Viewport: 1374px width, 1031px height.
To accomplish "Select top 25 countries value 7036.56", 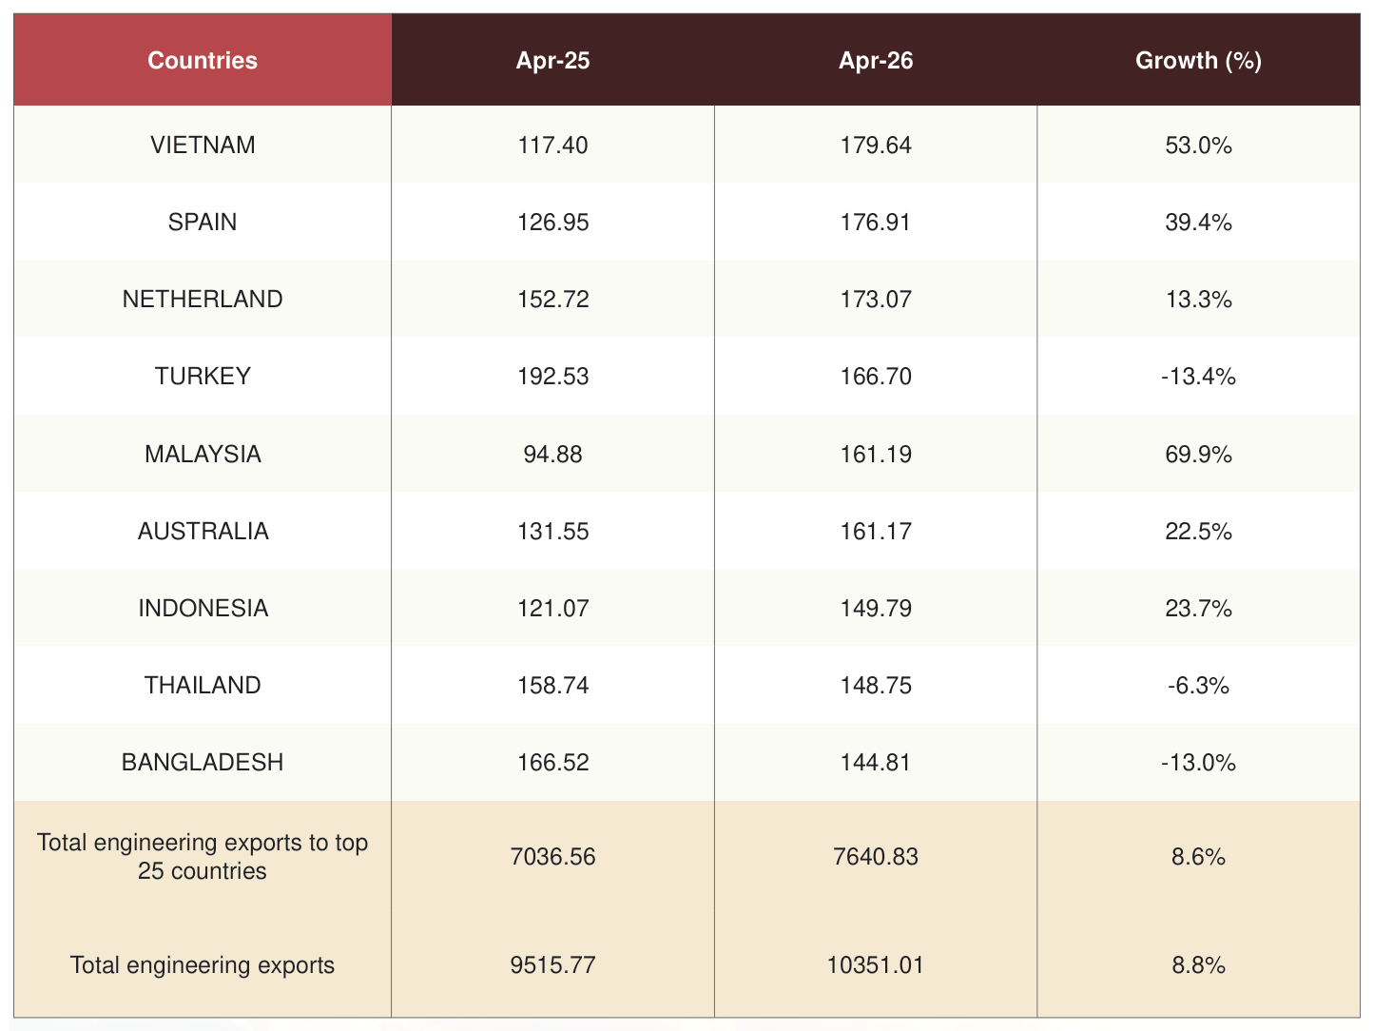I will [552, 856].
